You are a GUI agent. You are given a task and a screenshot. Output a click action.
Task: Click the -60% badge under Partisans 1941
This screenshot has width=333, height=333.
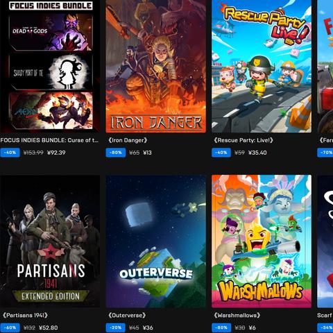[10, 327]
